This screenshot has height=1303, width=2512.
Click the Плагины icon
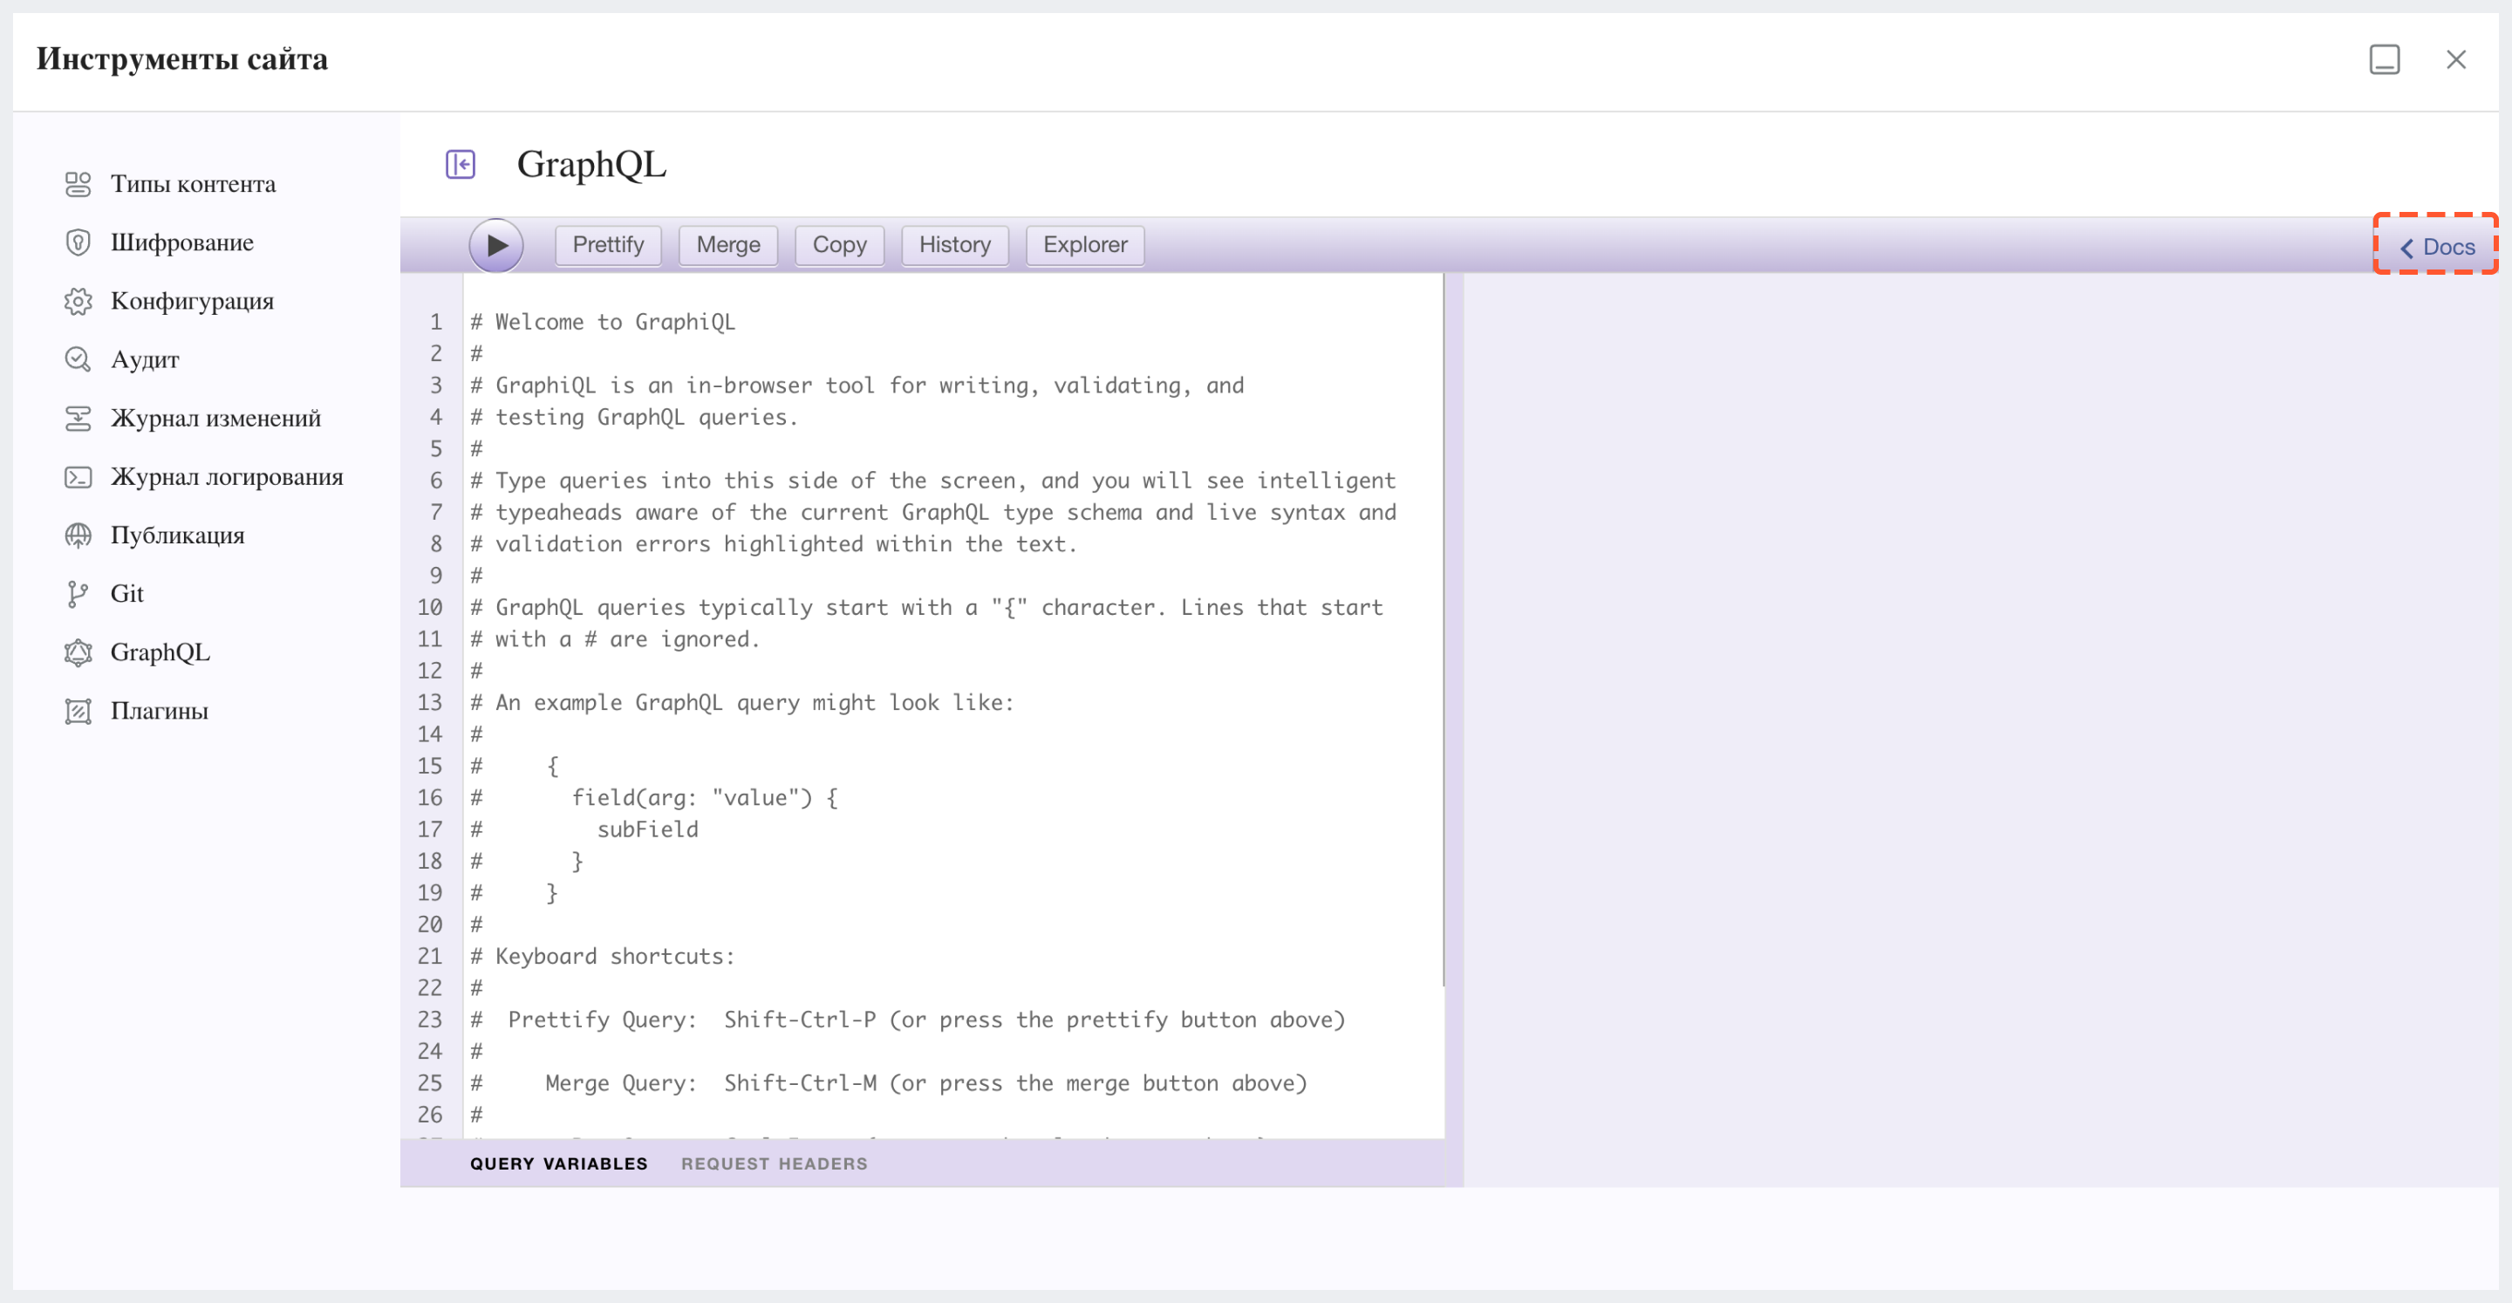click(78, 710)
